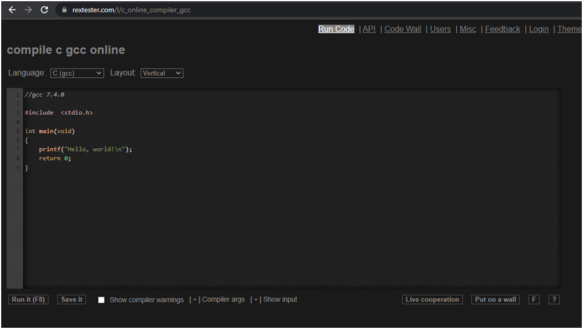Open the Users page link

(x=440, y=29)
